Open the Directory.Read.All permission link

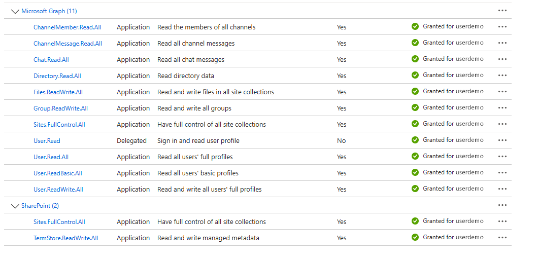(57, 76)
